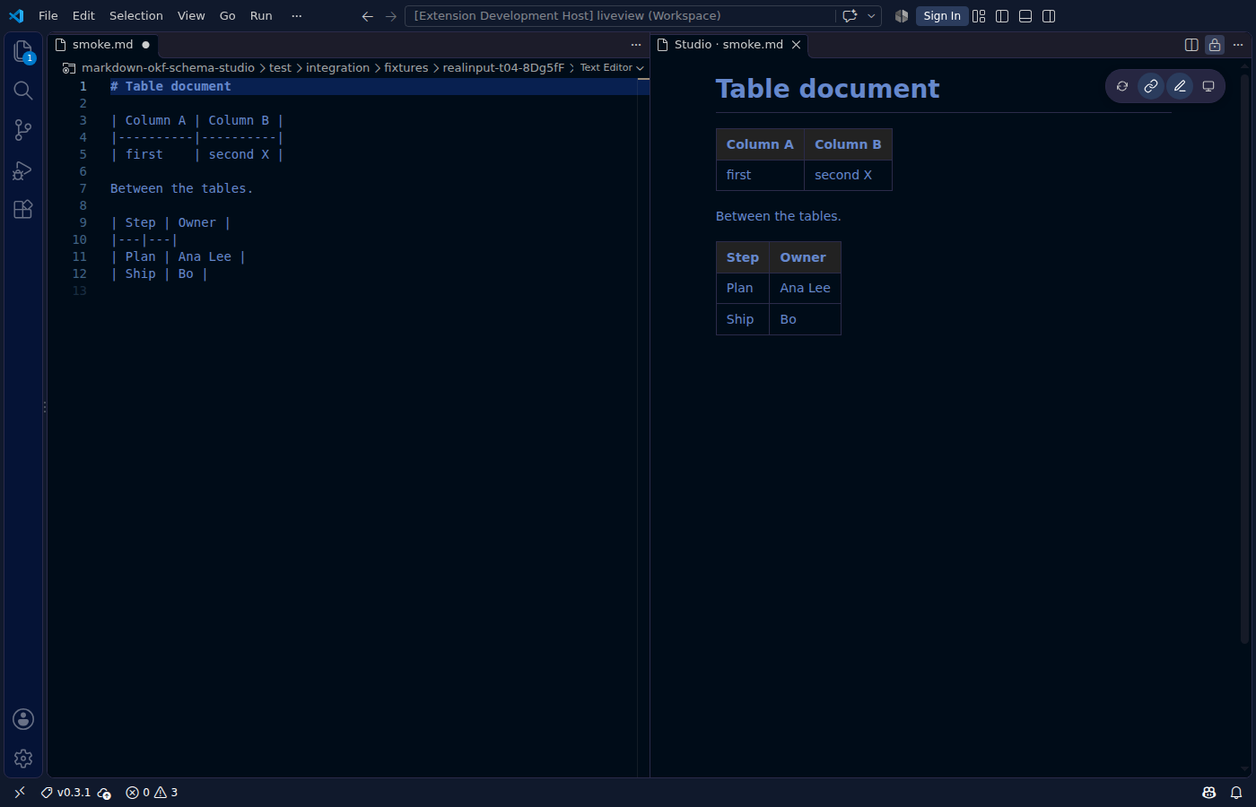Viewport: 1256px width, 807px height.
Task: Open the Explorer view in activity bar
Action: pyautogui.click(x=23, y=52)
